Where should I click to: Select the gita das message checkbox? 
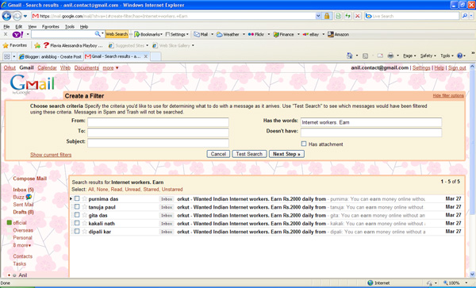point(77,215)
